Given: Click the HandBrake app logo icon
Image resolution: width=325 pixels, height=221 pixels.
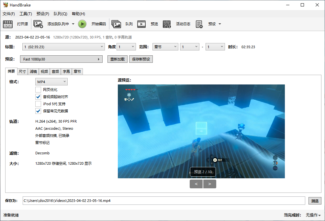Looking at the screenshot, I should [x=6, y=5].
